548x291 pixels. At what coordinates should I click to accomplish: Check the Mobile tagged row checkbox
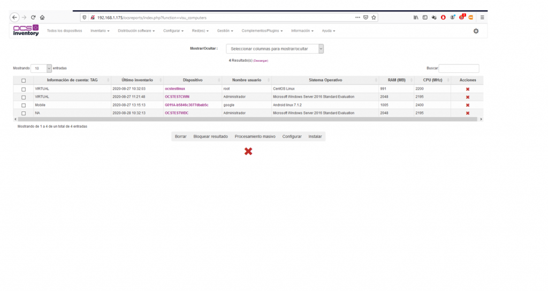tap(24, 106)
